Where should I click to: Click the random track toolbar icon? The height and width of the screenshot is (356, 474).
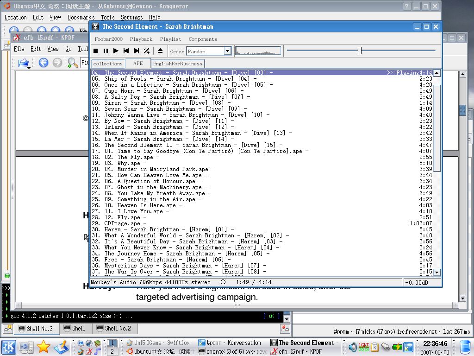coord(147,51)
